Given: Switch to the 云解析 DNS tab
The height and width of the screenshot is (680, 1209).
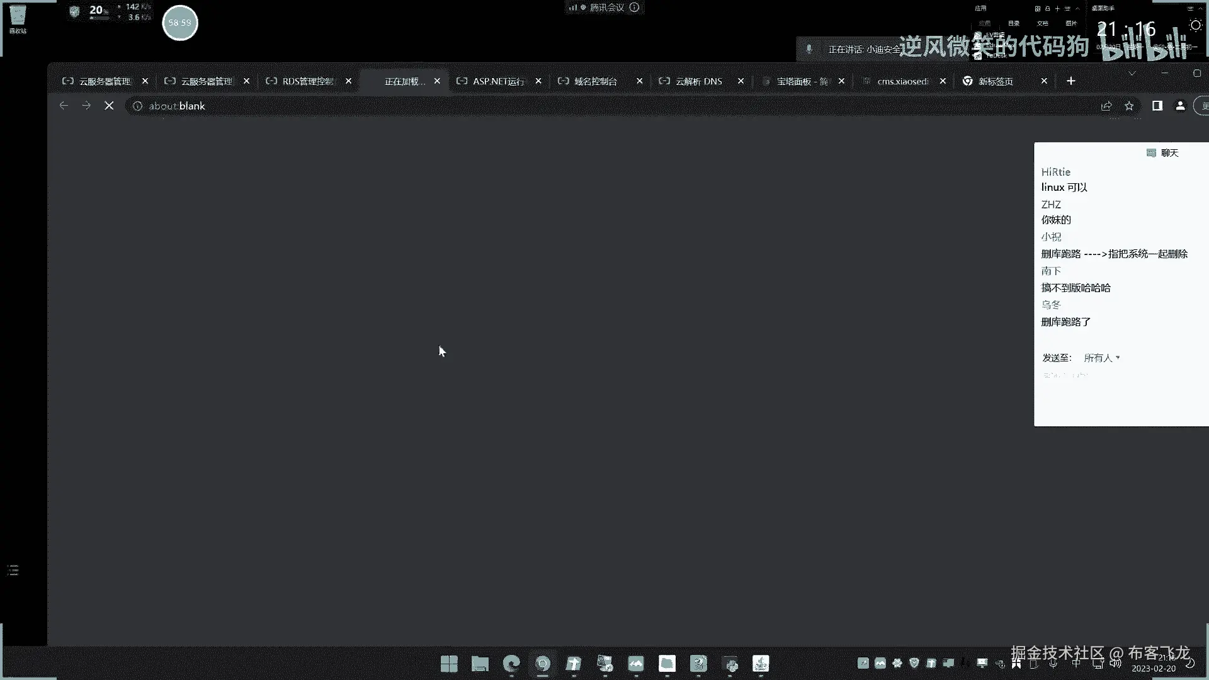Looking at the screenshot, I should 698,81.
